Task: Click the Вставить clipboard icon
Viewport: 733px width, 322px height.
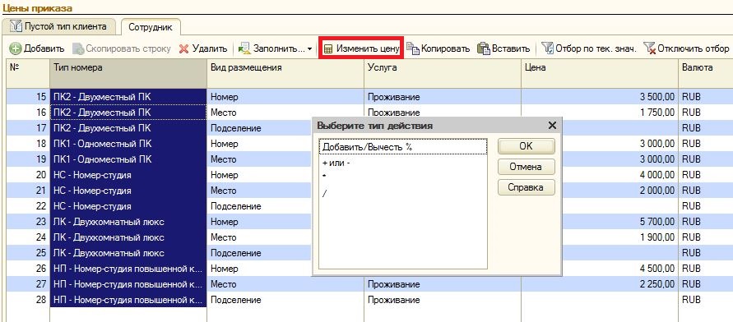Action: click(484, 48)
